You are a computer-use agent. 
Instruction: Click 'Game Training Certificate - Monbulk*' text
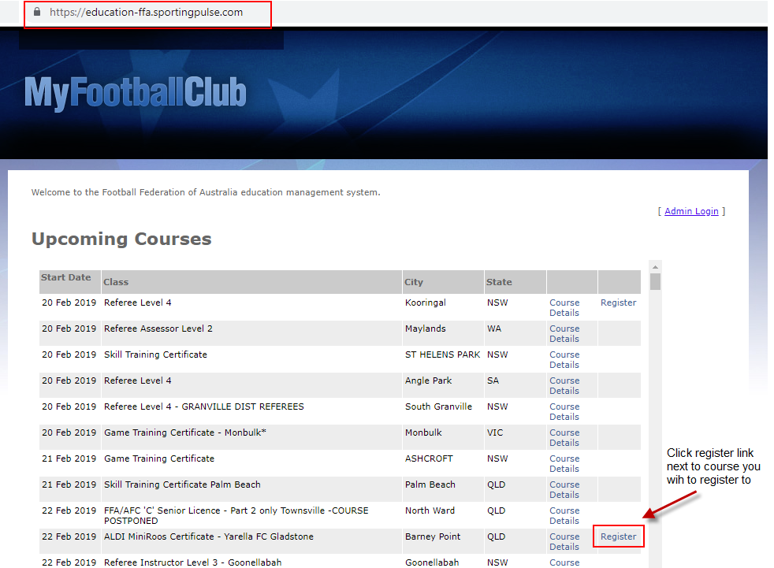click(185, 432)
